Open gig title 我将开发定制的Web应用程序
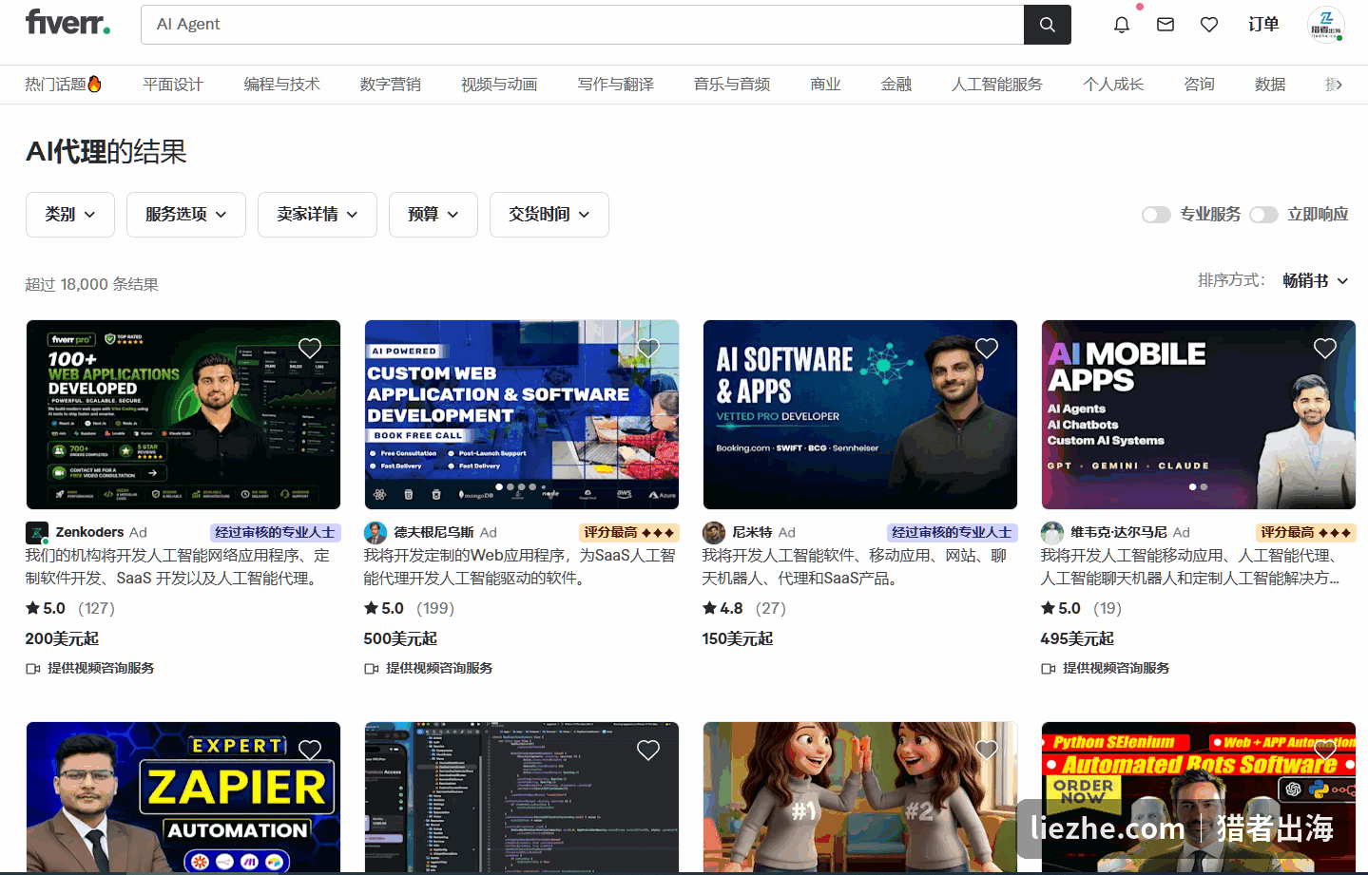Screen dimensions: 1368x875 (519, 567)
